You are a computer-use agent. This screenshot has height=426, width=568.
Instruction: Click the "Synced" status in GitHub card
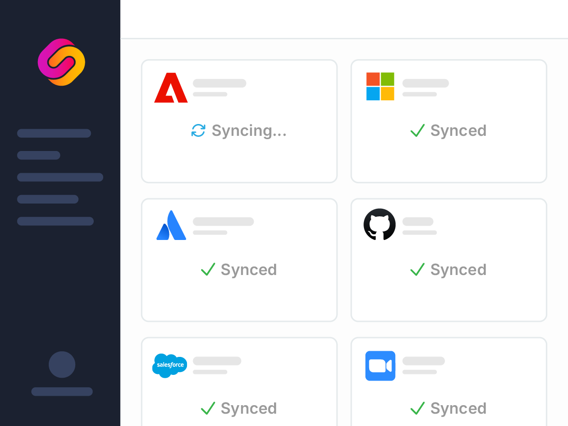click(458, 270)
